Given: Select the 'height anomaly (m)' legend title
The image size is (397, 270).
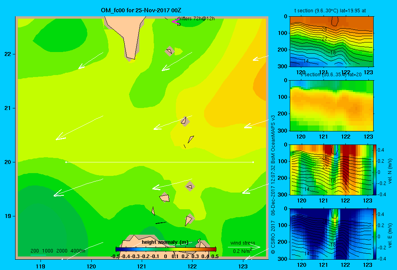Looking at the screenshot, I should coord(165,242).
